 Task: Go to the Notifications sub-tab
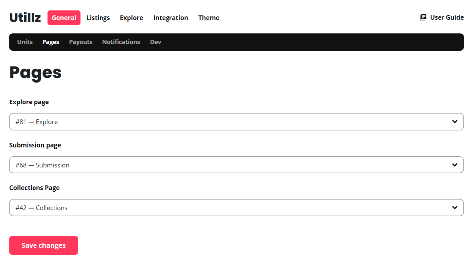pos(121,42)
